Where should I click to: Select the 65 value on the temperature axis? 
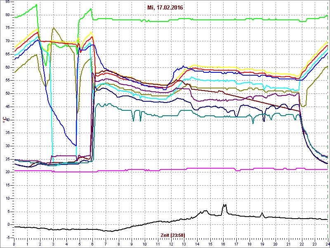tap(7, 54)
